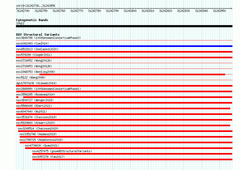Click ruler position 31242840

[201, 11]
